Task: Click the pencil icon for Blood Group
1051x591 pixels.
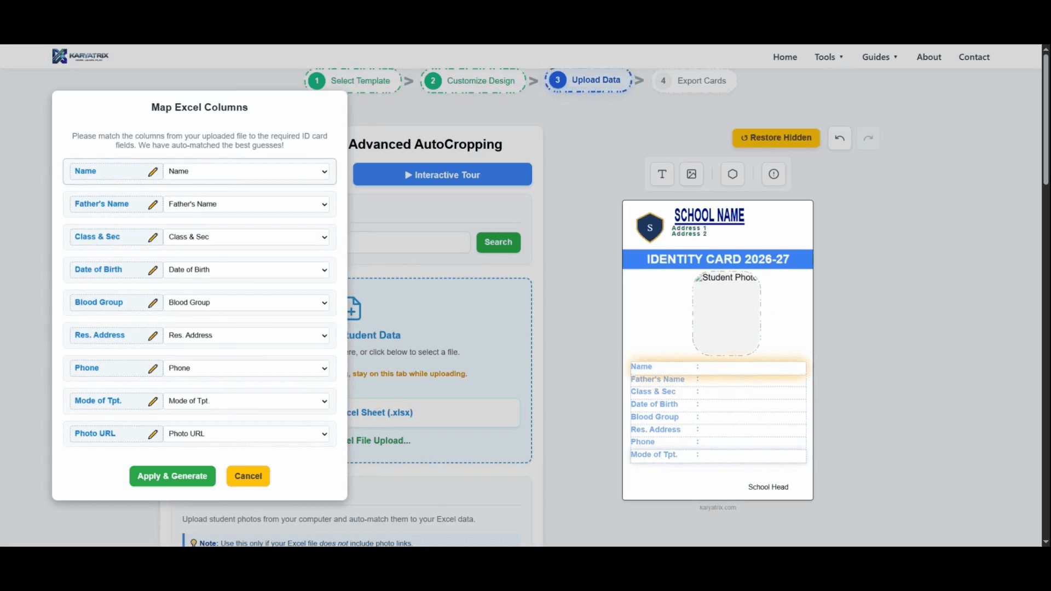Action: (x=153, y=303)
